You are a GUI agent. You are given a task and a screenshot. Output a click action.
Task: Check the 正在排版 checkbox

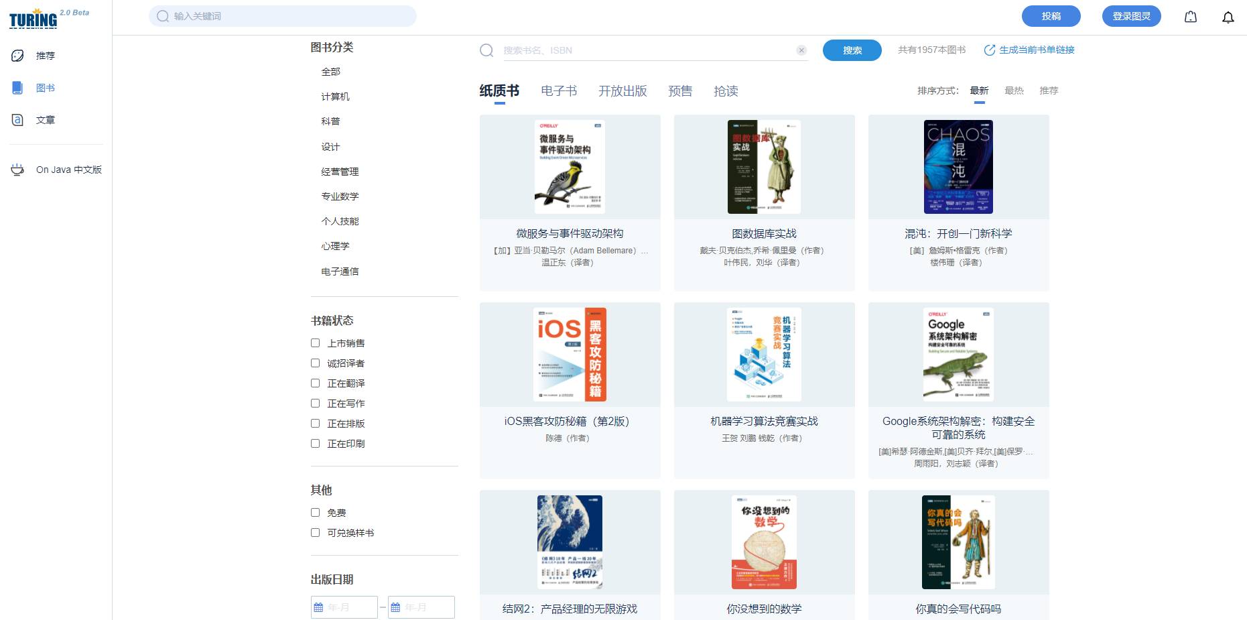point(315,424)
